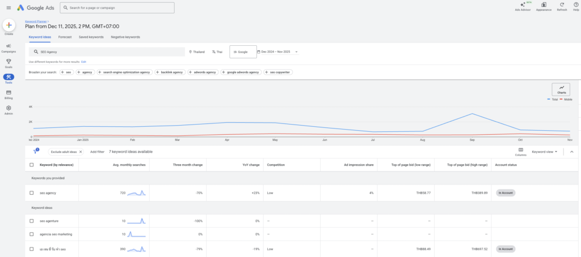Sort by Three month change column

click(188, 165)
